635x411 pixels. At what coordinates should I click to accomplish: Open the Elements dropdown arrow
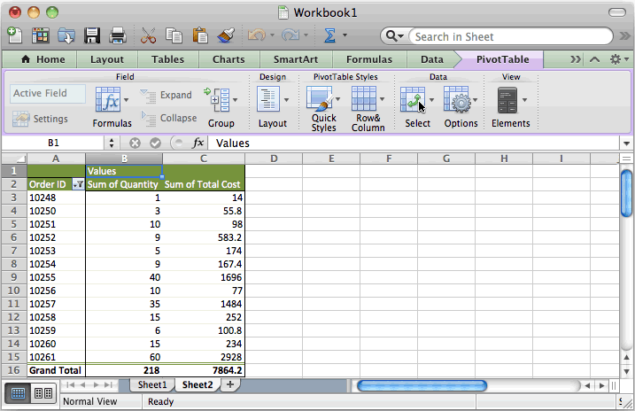[x=524, y=99]
